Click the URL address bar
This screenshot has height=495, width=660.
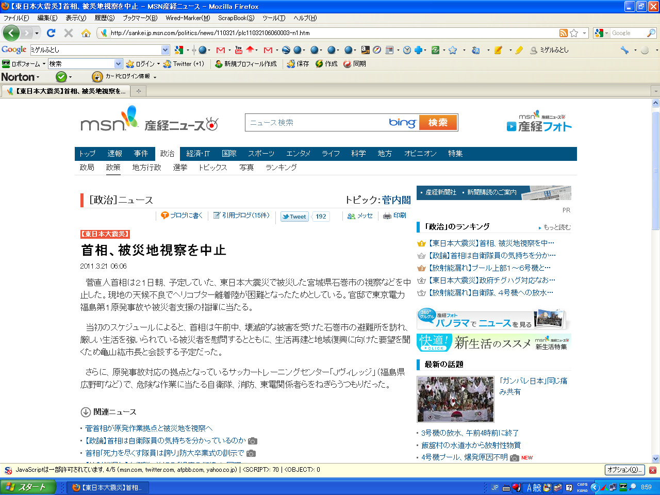tap(334, 33)
